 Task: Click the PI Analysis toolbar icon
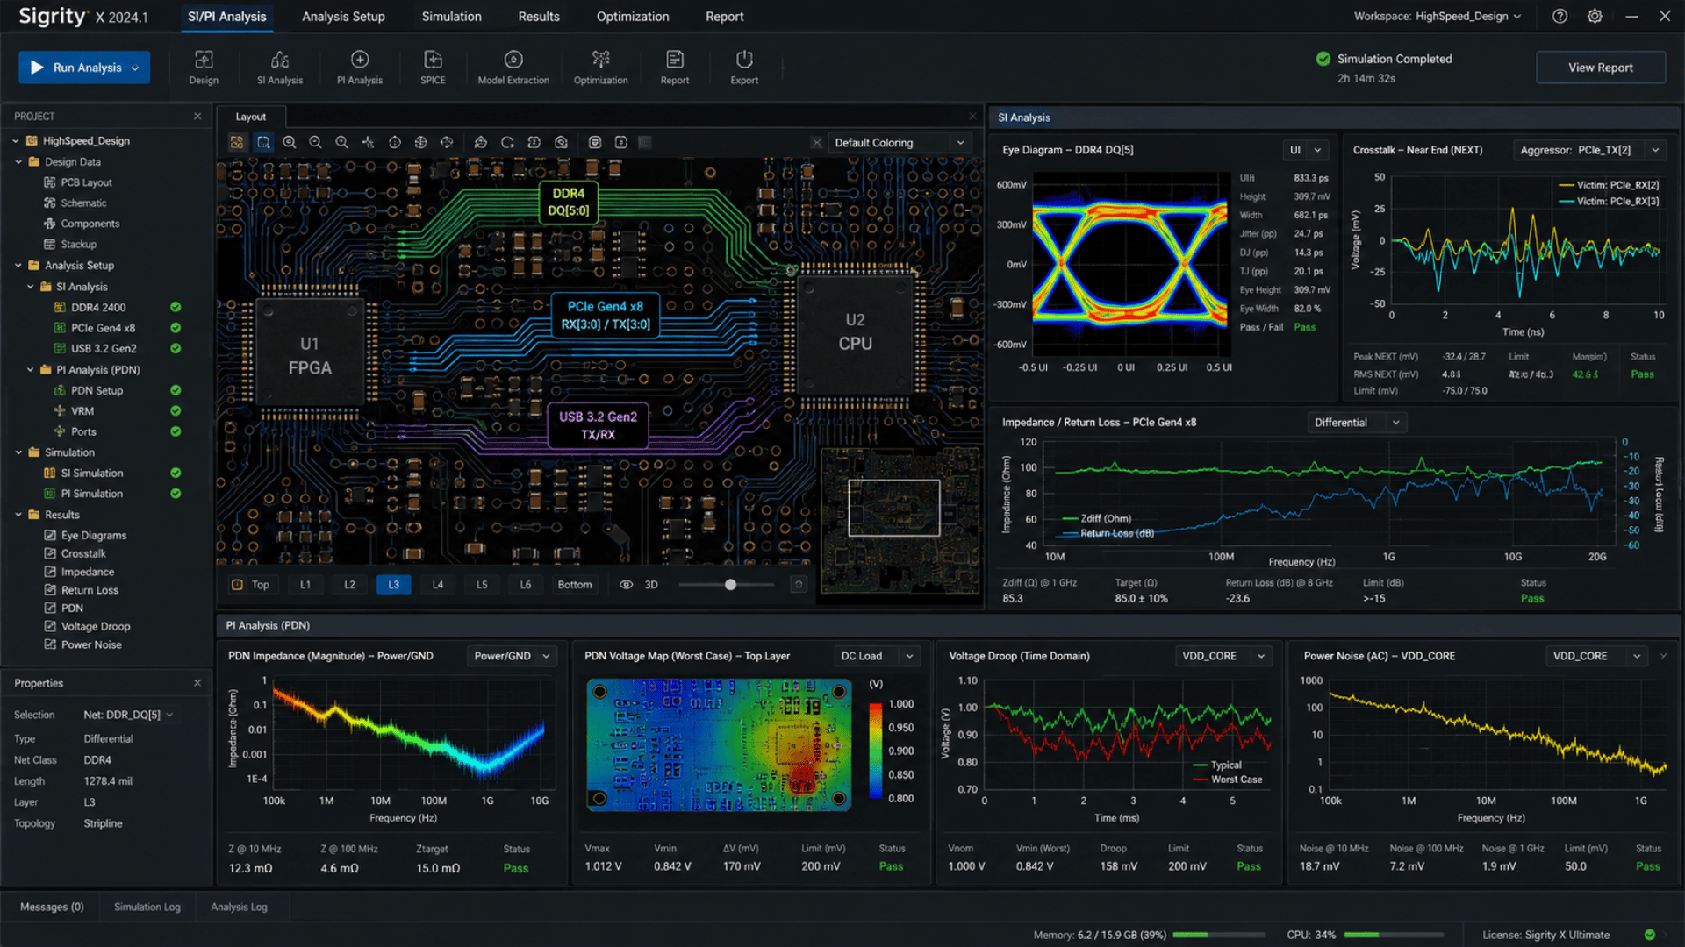pyautogui.click(x=360, y=68)
